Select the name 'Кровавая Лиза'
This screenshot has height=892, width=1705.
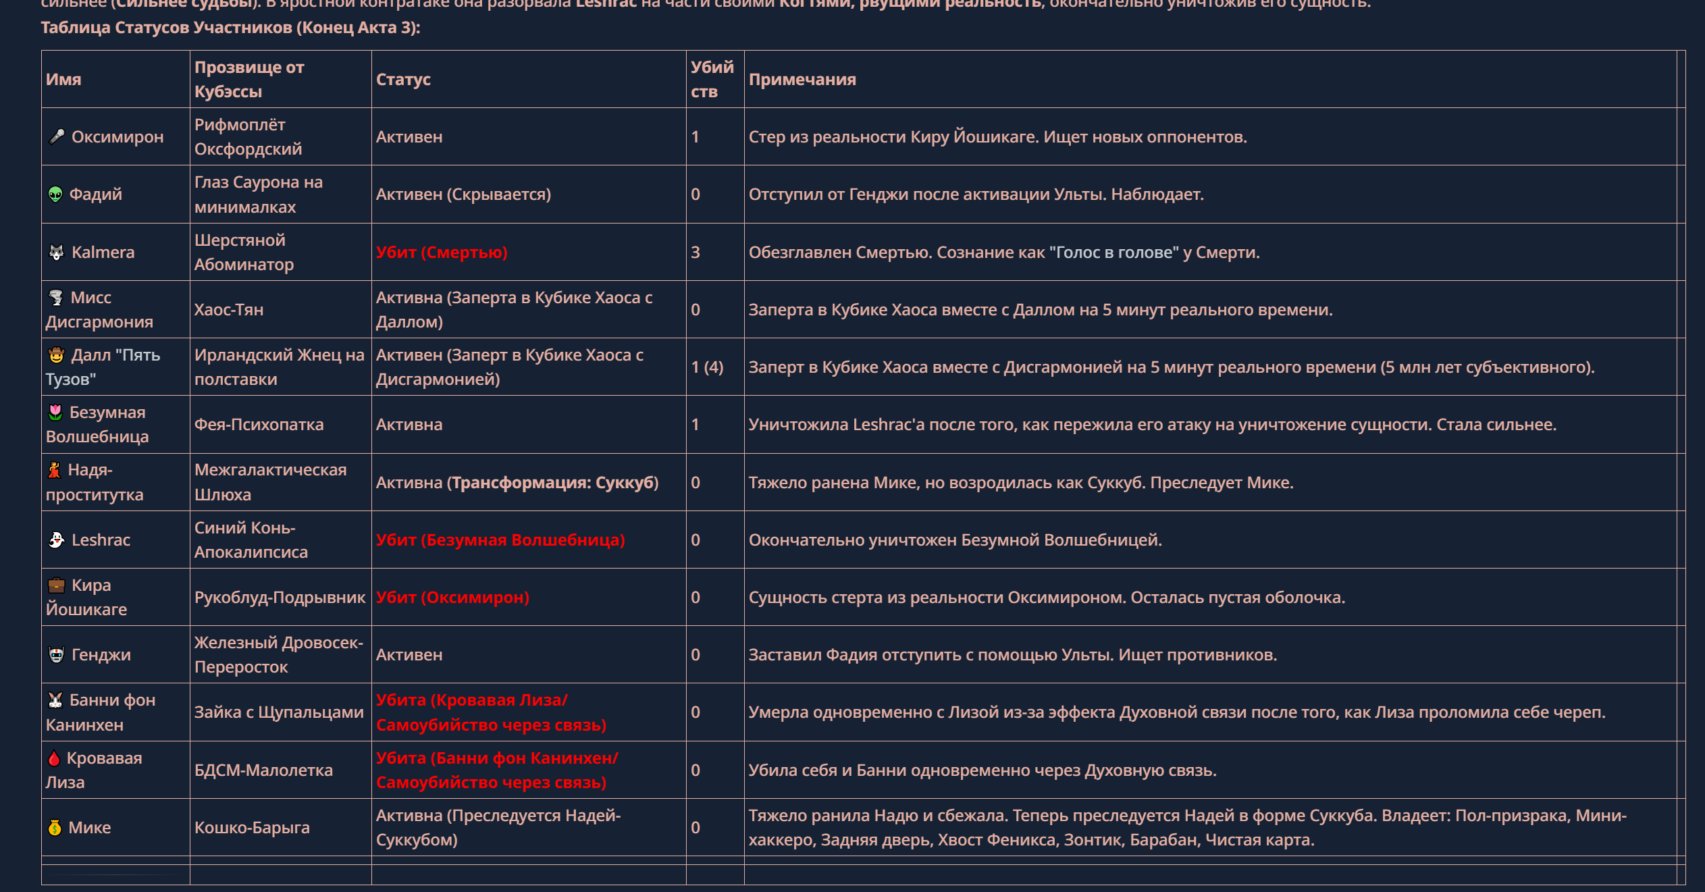pyautogui.click(x=94, y=770)
